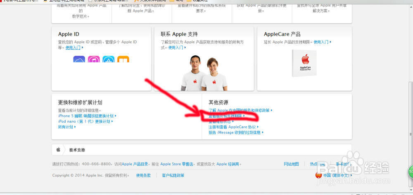
Task: Click the China flag icon in footer
Action: 319,175
